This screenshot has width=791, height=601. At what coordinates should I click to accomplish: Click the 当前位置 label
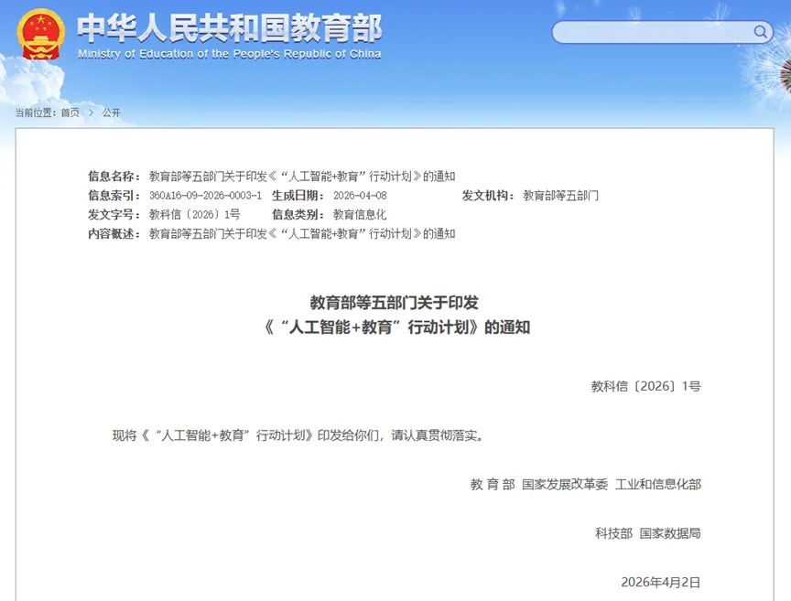pos(35,113)
